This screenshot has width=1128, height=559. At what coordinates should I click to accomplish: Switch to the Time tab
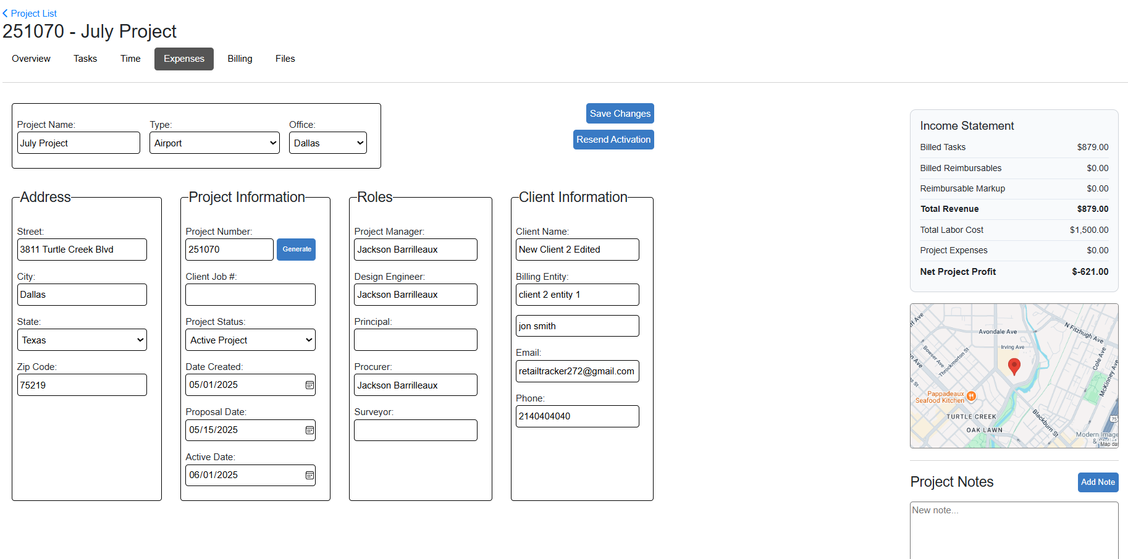pos(130,59)
